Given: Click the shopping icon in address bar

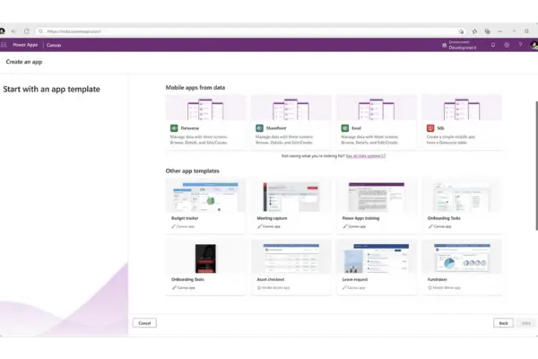Looking at the screenshot, I should [462, 31].
